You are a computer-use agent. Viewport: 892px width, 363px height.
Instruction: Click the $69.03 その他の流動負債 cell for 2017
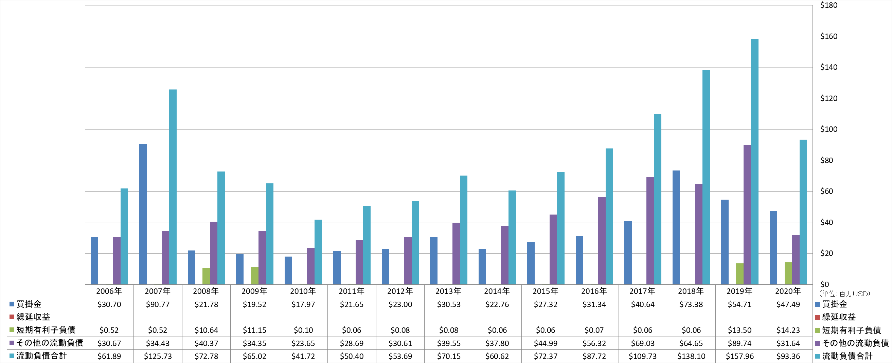pos(643,343)
